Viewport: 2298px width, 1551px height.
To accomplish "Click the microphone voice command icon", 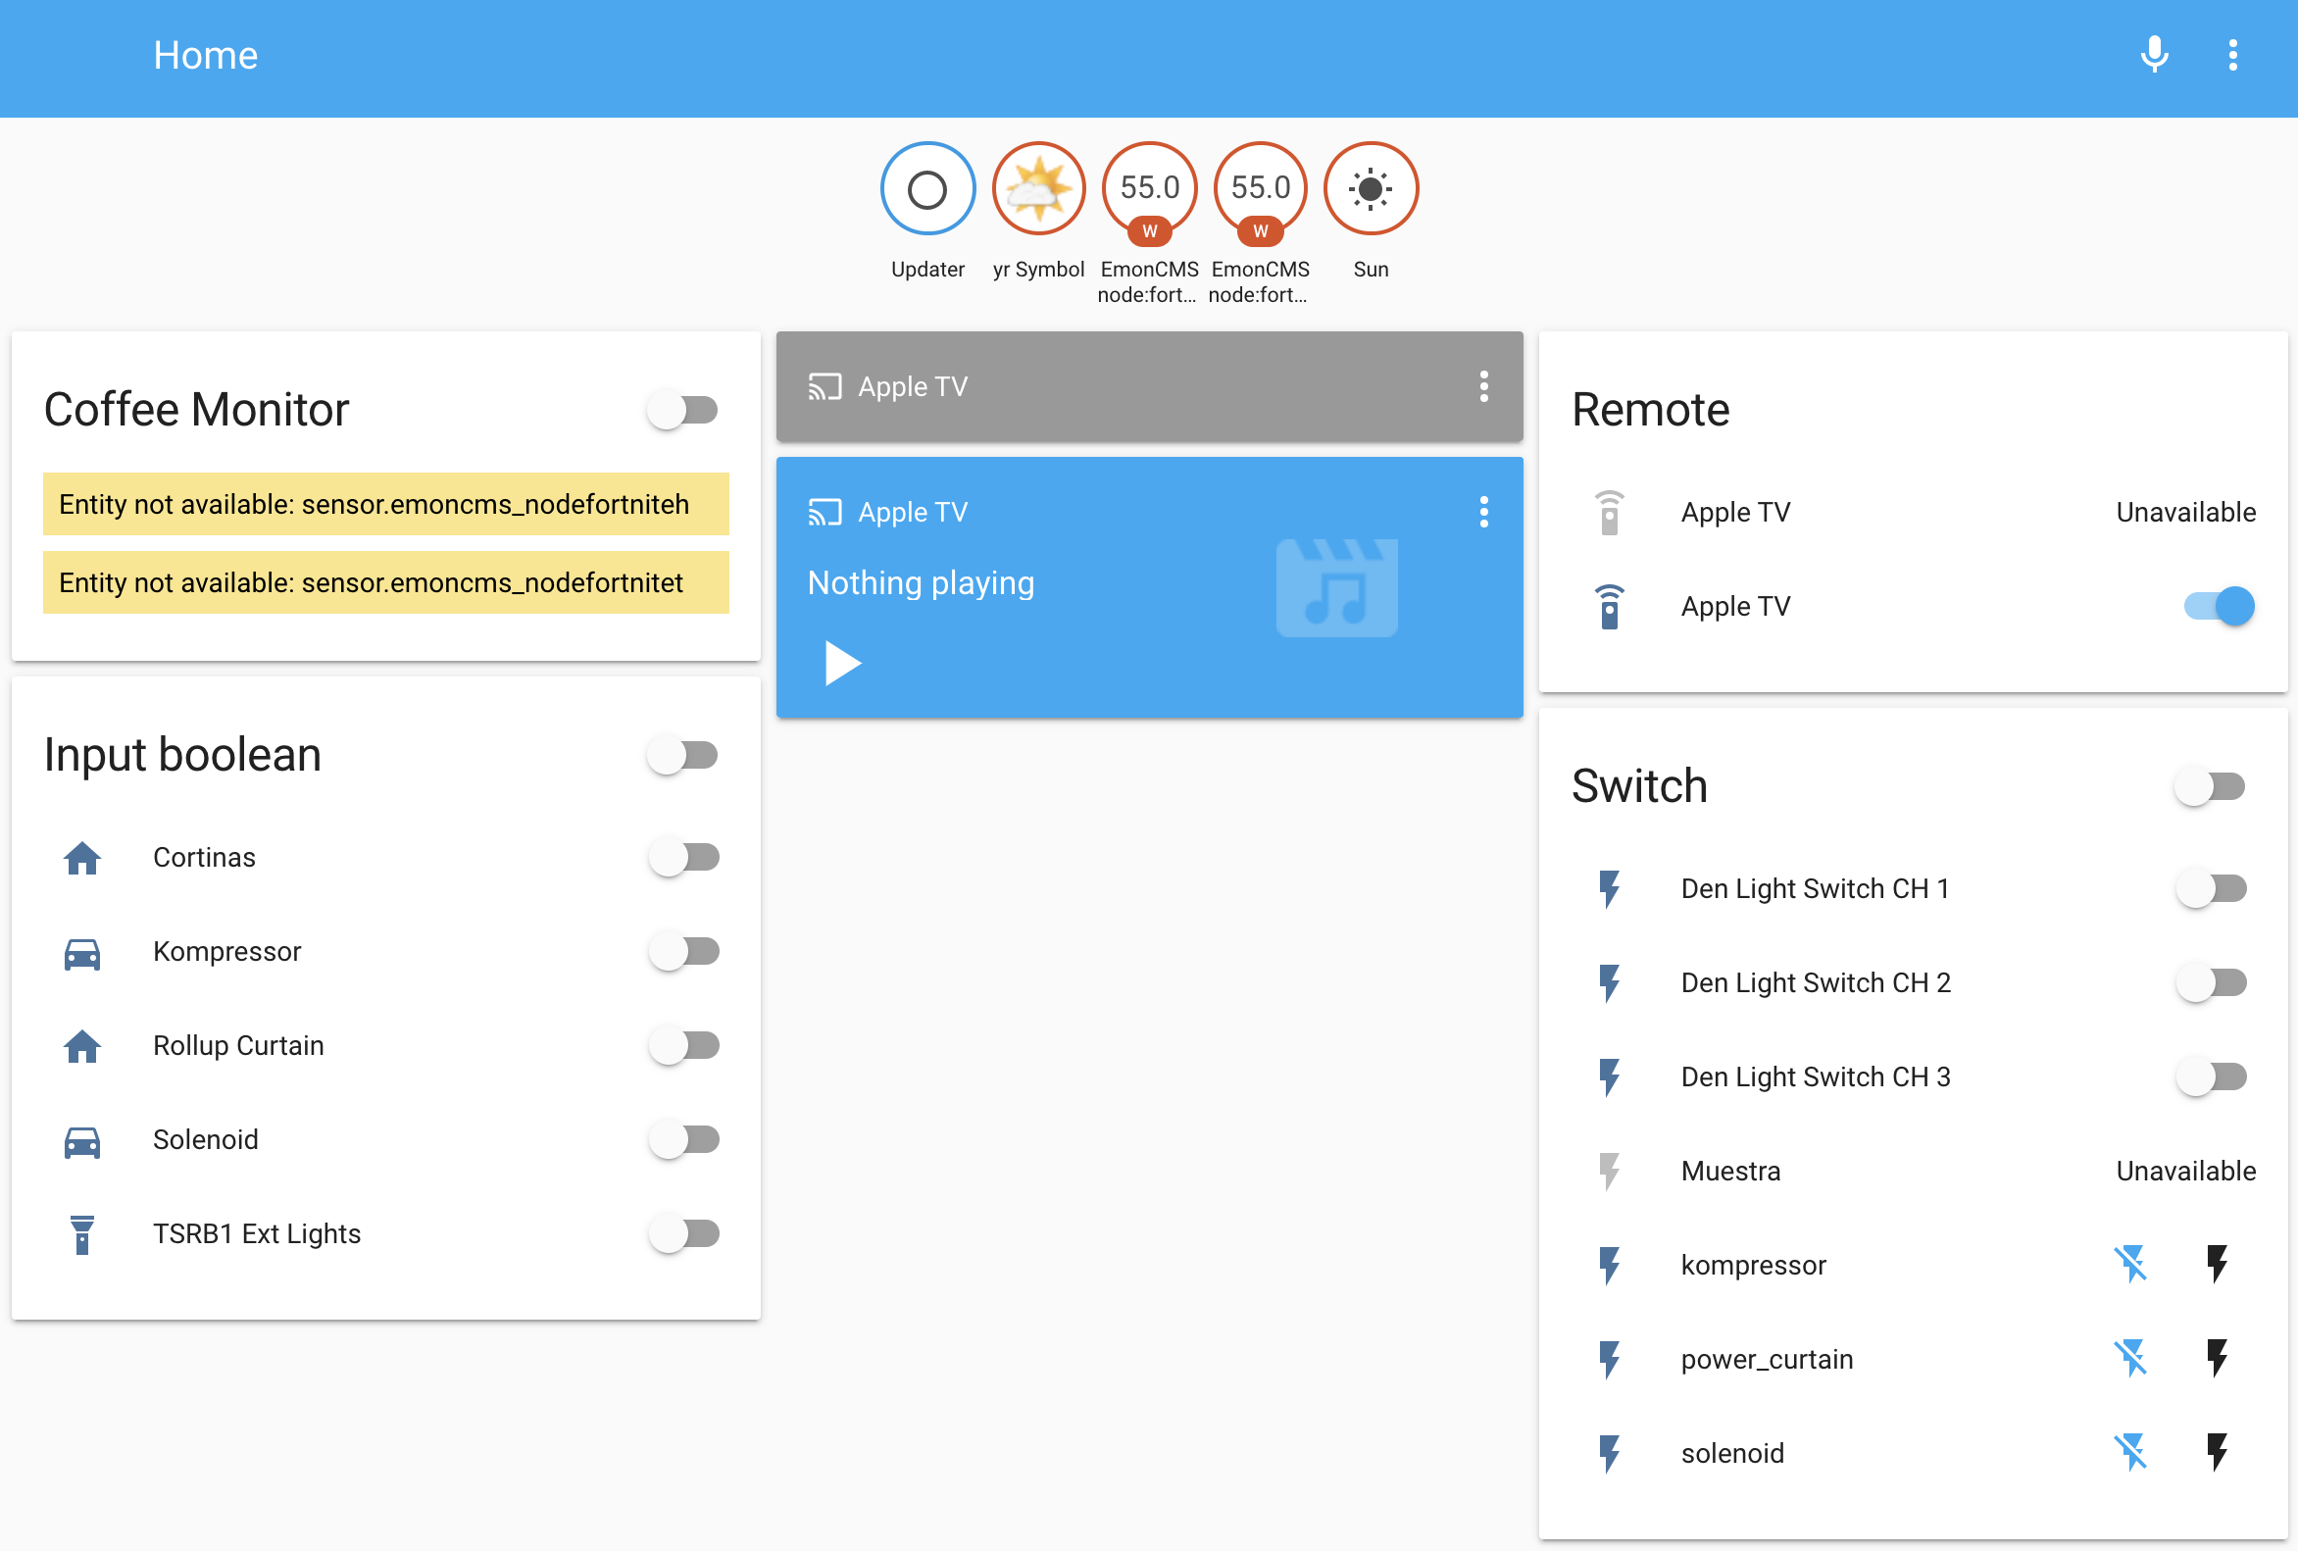I will 2154,55.
